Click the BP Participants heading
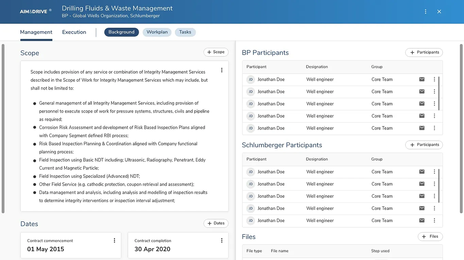The image size is (464, 260). (265, 53)
